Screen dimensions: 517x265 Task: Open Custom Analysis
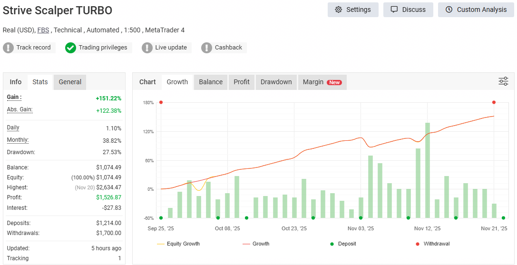[x=476, y=10]
